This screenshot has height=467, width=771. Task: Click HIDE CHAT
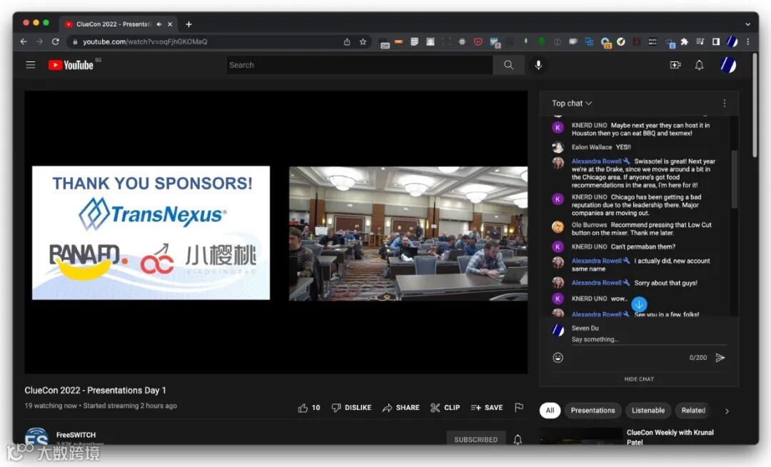pos(639,379)
